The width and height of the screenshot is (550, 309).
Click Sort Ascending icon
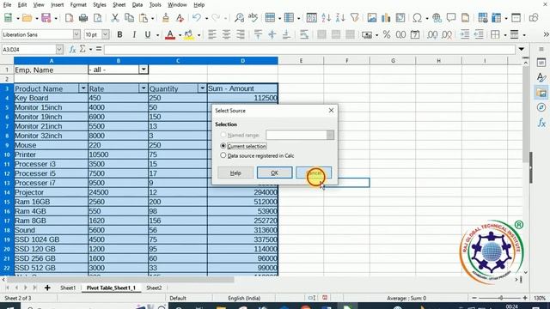pos(326,18)
